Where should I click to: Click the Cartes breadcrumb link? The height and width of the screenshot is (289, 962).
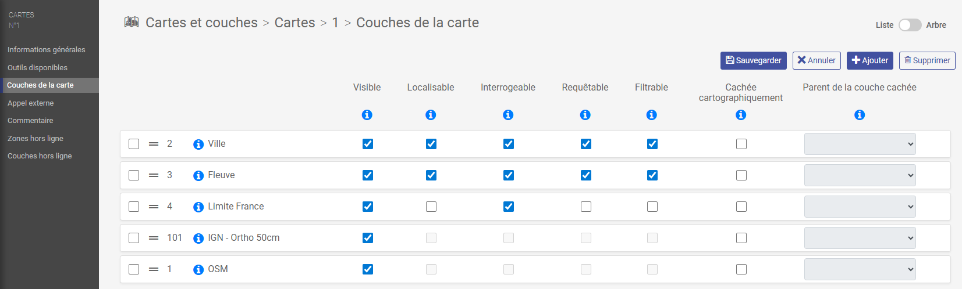tap(294, 23)
